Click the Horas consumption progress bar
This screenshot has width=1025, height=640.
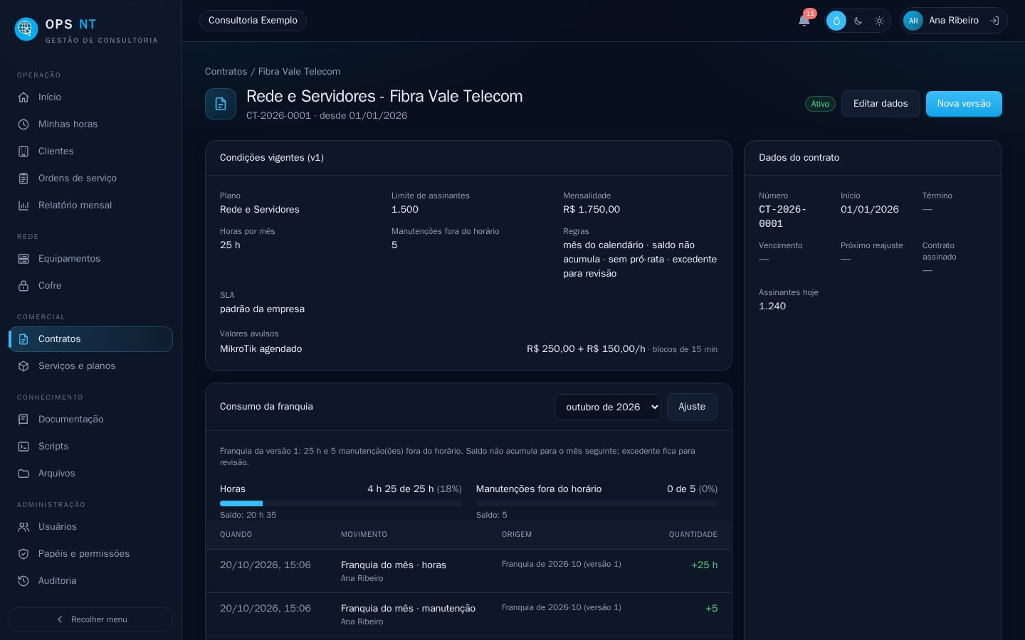coord(341,503)
